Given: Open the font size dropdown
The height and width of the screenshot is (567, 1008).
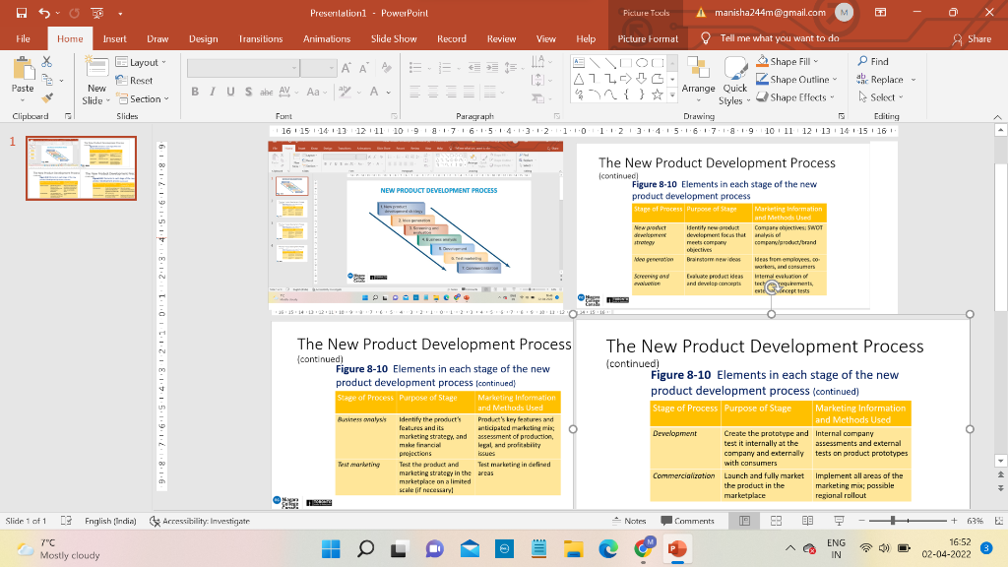Looking at the screenshot, I should [332, 66].
